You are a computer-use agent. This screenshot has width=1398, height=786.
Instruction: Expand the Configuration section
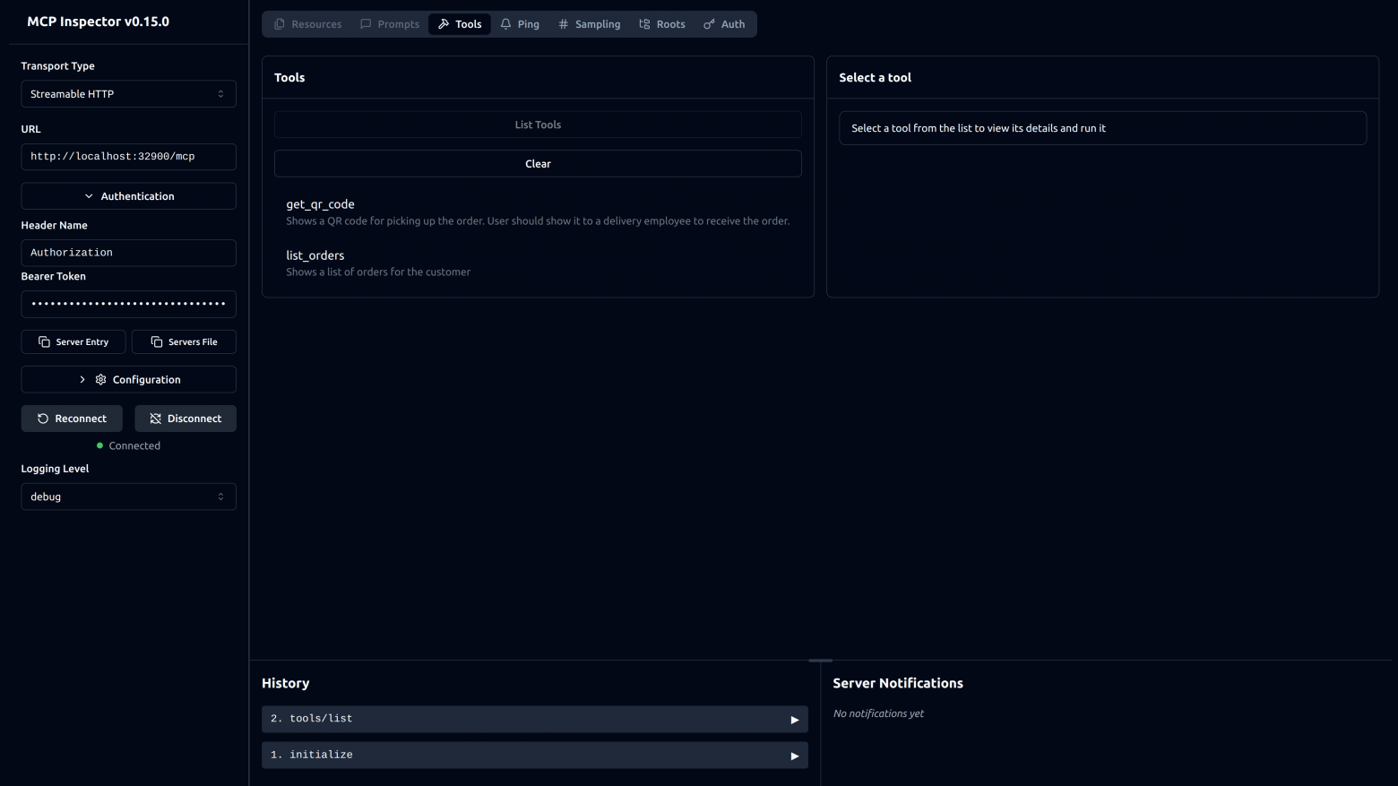coord(128,380)
